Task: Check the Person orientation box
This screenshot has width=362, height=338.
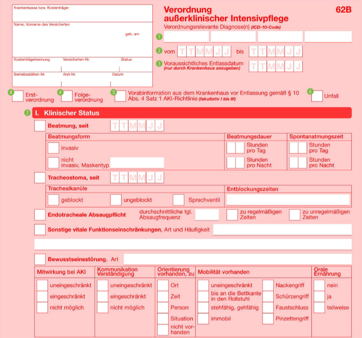Action: coord(163,307)
